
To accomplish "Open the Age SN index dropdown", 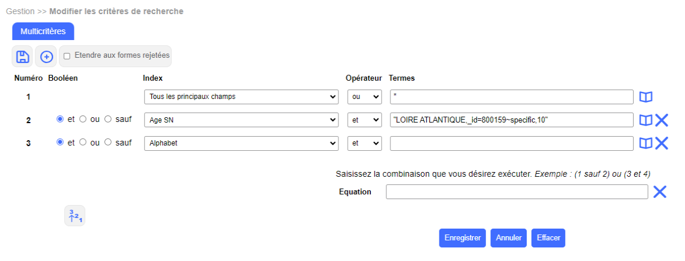I will [x=241, y=120].
